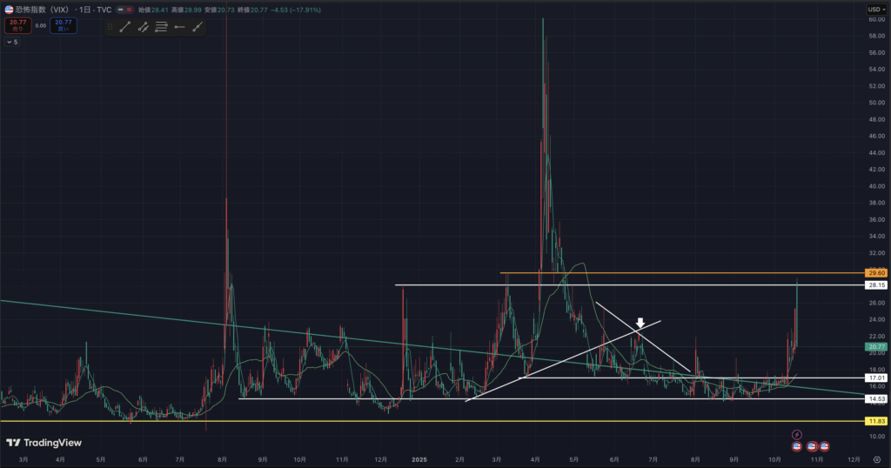
Task: Select the yellow 11.83 horizontal line label
Action: (x=875, y=421)
